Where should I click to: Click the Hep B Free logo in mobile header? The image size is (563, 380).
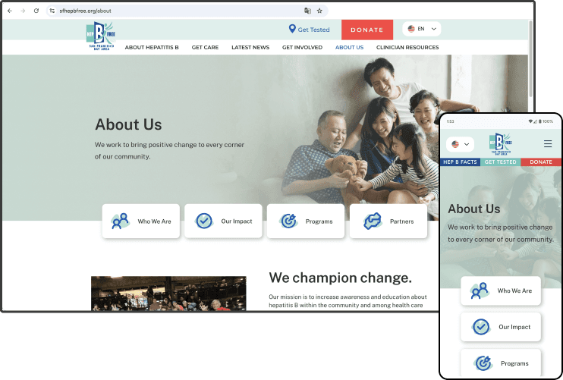point(501,143)
